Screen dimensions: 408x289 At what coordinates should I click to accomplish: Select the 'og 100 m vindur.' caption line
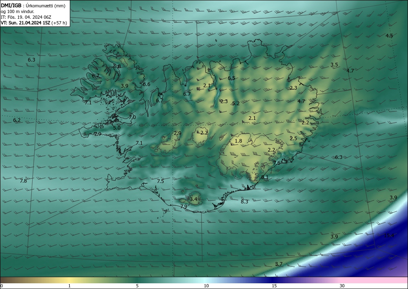coord(18,11)
